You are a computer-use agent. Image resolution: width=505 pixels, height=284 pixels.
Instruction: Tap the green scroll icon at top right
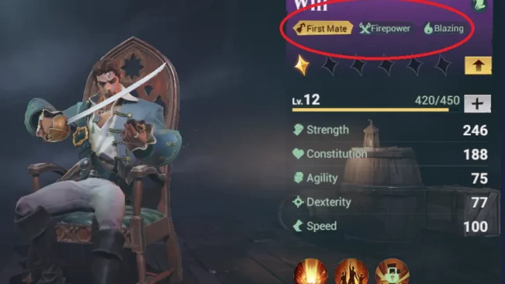coord(479,5)
